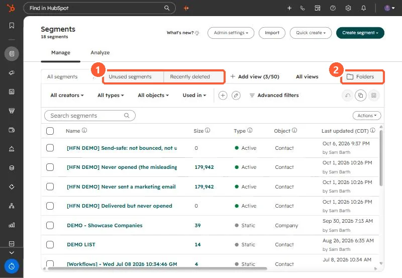Open the org-chart workflow sidebar icon
Image resolution: width=402 pixels, height=278 pixels.
[12, 206]
